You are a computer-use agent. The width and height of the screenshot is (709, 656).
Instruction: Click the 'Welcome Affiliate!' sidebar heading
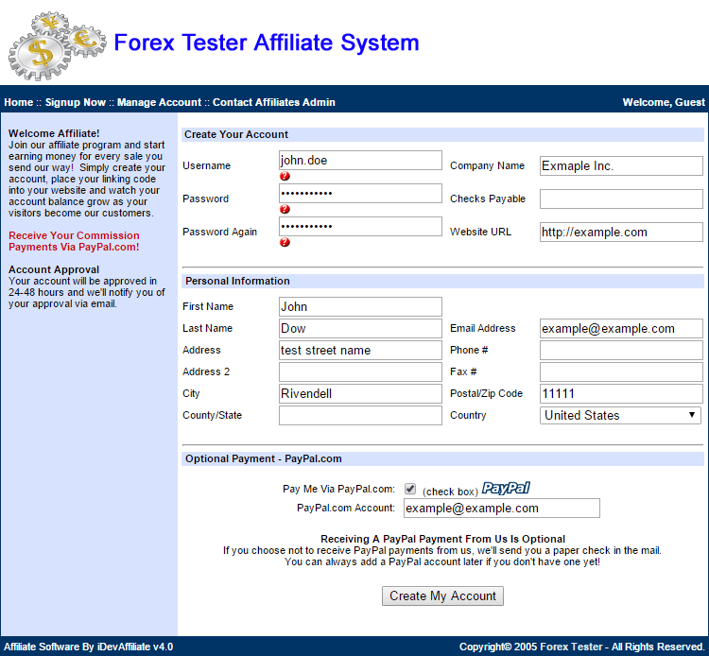(54, 133)
